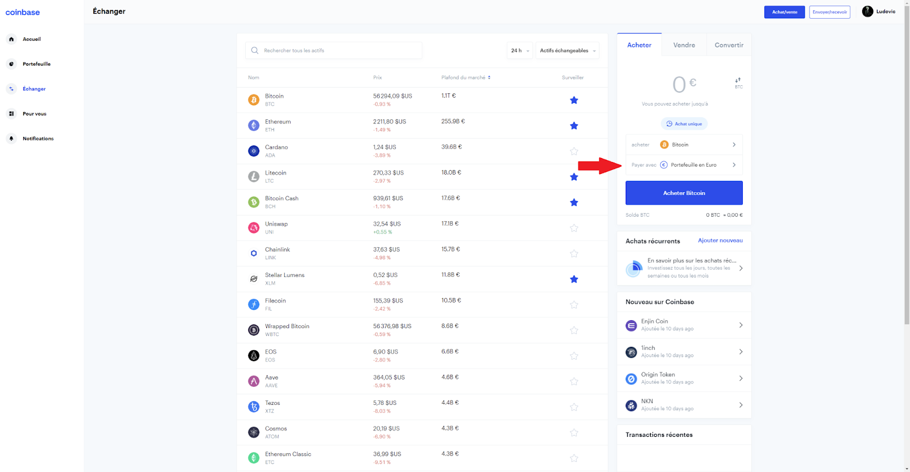Click Surveiller column header
The image size is (910, 472).
pyautogui.click(x=573, y=77)
